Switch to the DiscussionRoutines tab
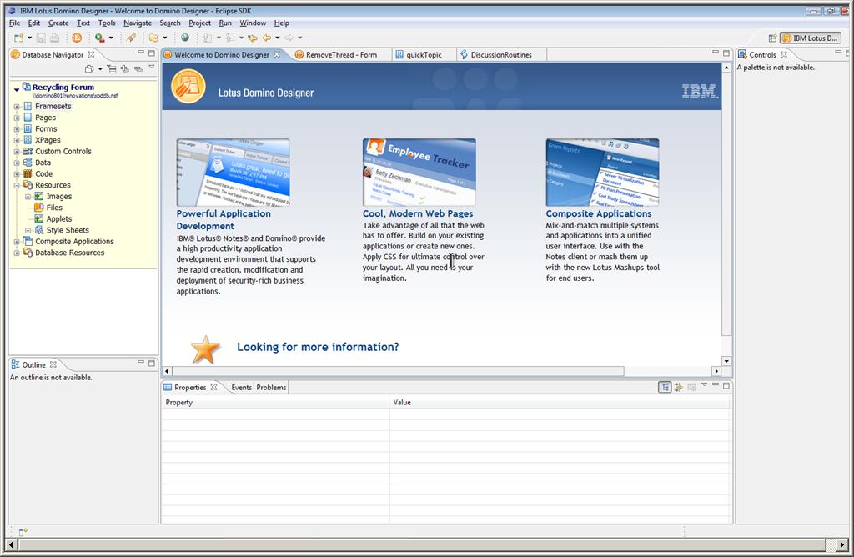Viewport: 854px width, 557px height. (x=500, y=55)
